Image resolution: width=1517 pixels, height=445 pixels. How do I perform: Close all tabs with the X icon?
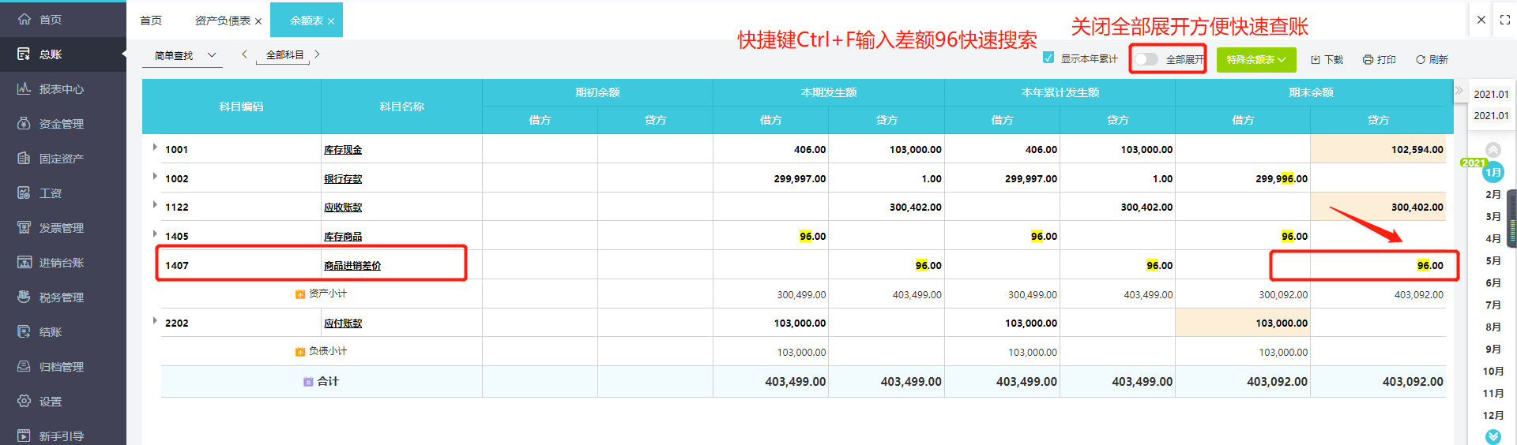pos(1481,20)
